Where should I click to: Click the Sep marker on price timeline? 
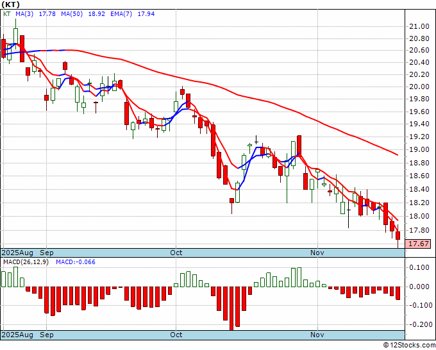[x=46, y=253]
